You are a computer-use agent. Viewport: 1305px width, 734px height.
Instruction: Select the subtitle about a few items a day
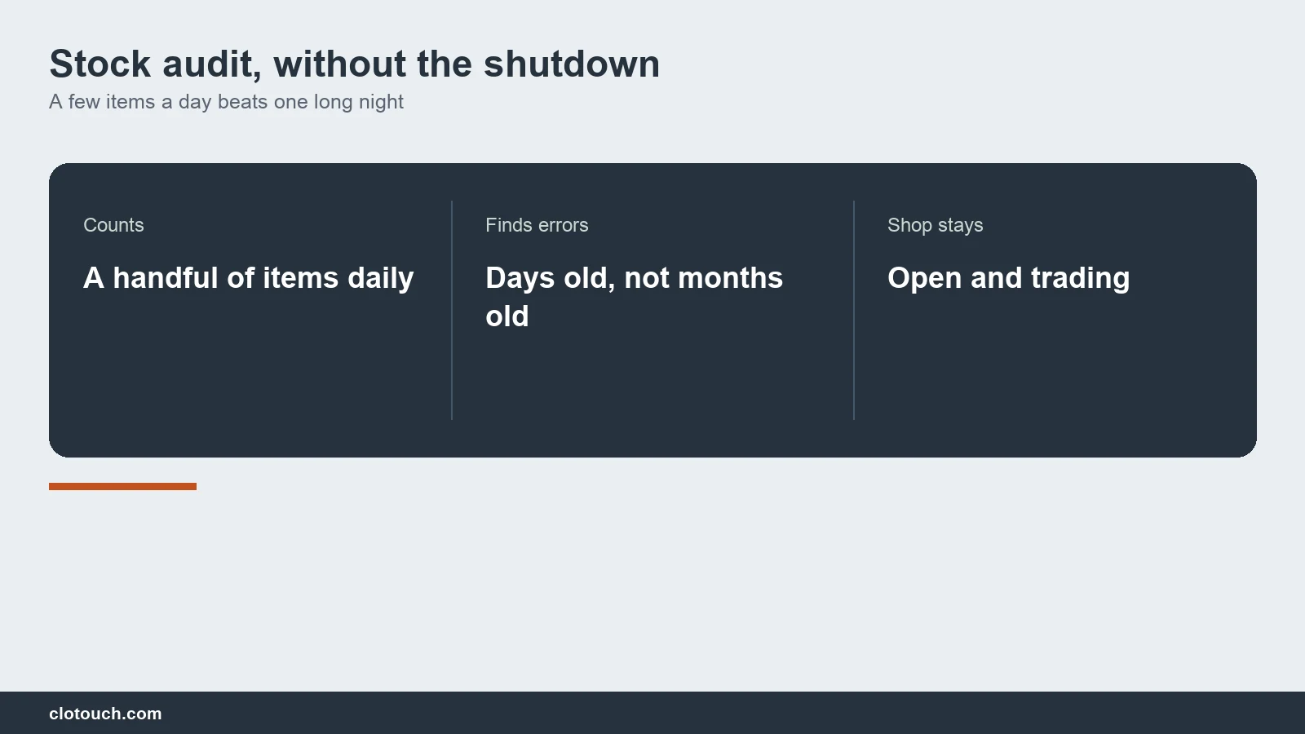point(226,102)
